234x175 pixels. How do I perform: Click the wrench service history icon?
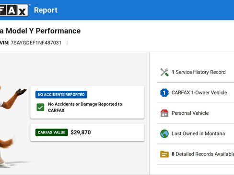click(164, 72)
